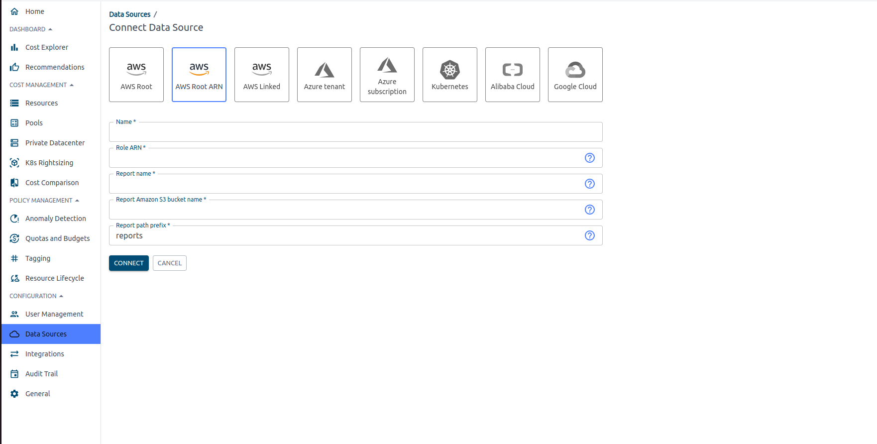This screenshot has width=877, height=444.
Task: Click the Audit Trail calendar icon
Action: click(14, 374)
